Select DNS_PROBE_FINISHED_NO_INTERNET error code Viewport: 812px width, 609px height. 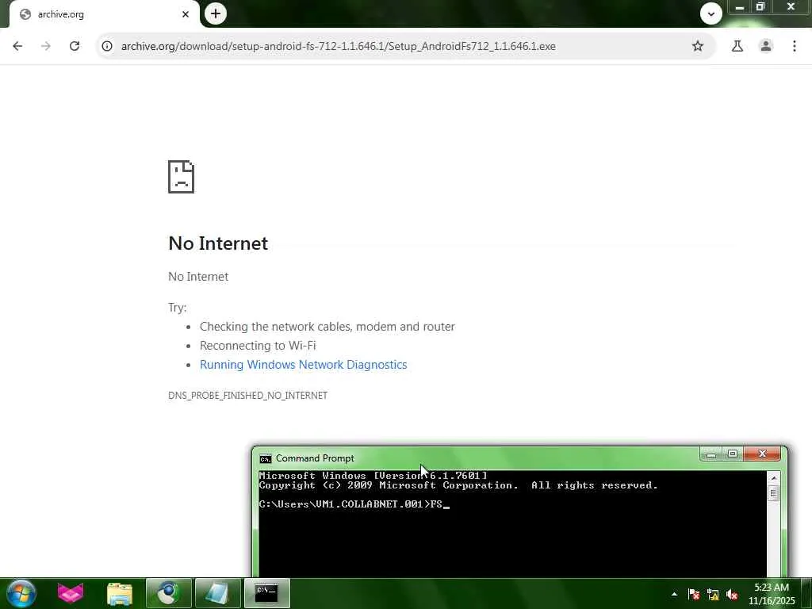tap(247, 396)
